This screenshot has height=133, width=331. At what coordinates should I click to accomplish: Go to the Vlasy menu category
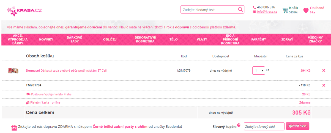pos(202,39)
